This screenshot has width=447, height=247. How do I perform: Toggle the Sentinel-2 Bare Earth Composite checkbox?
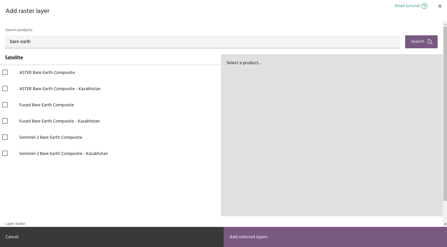[x=5, y=137]
